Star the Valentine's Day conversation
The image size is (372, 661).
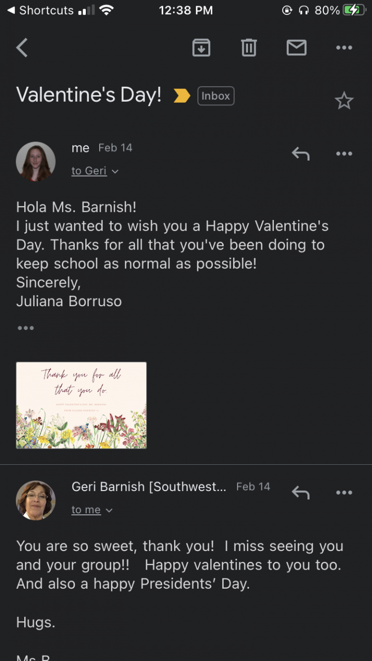coord(344,101)
